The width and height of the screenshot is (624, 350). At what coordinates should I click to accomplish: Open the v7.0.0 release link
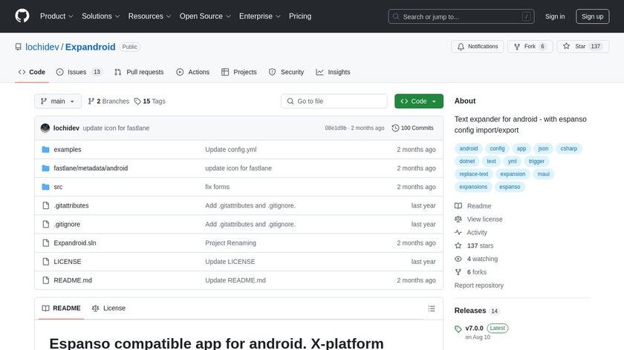474,328
